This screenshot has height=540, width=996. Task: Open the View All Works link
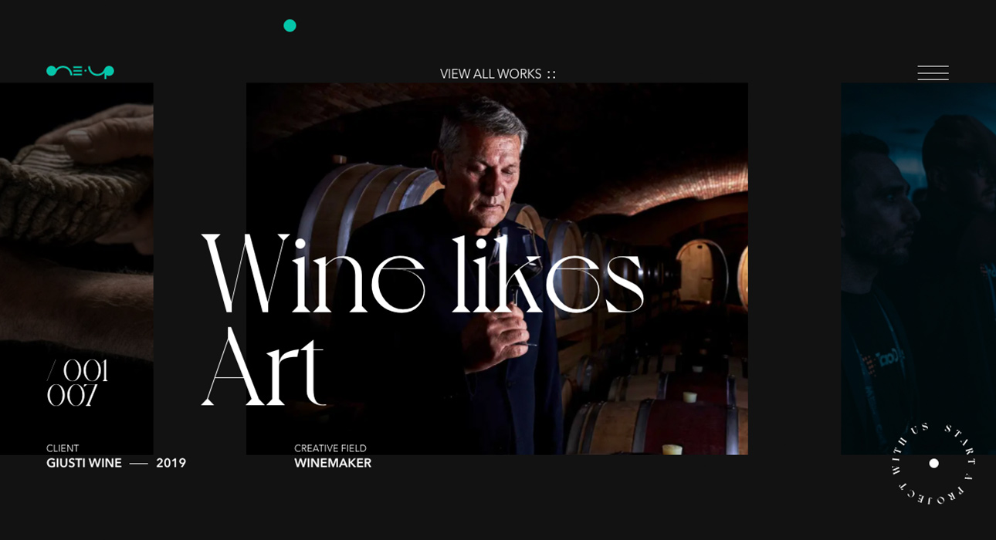(491, 74)
